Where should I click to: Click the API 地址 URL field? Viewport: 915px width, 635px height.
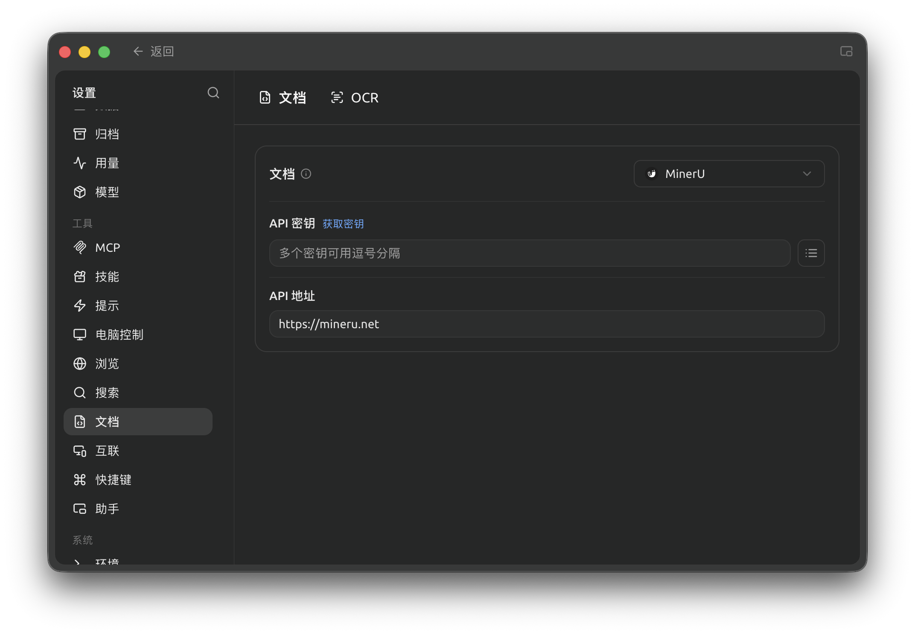pos(547,324)
